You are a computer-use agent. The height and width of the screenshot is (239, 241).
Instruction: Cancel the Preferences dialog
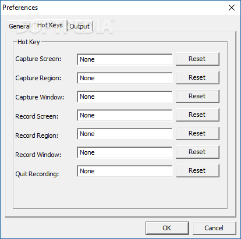214,228
